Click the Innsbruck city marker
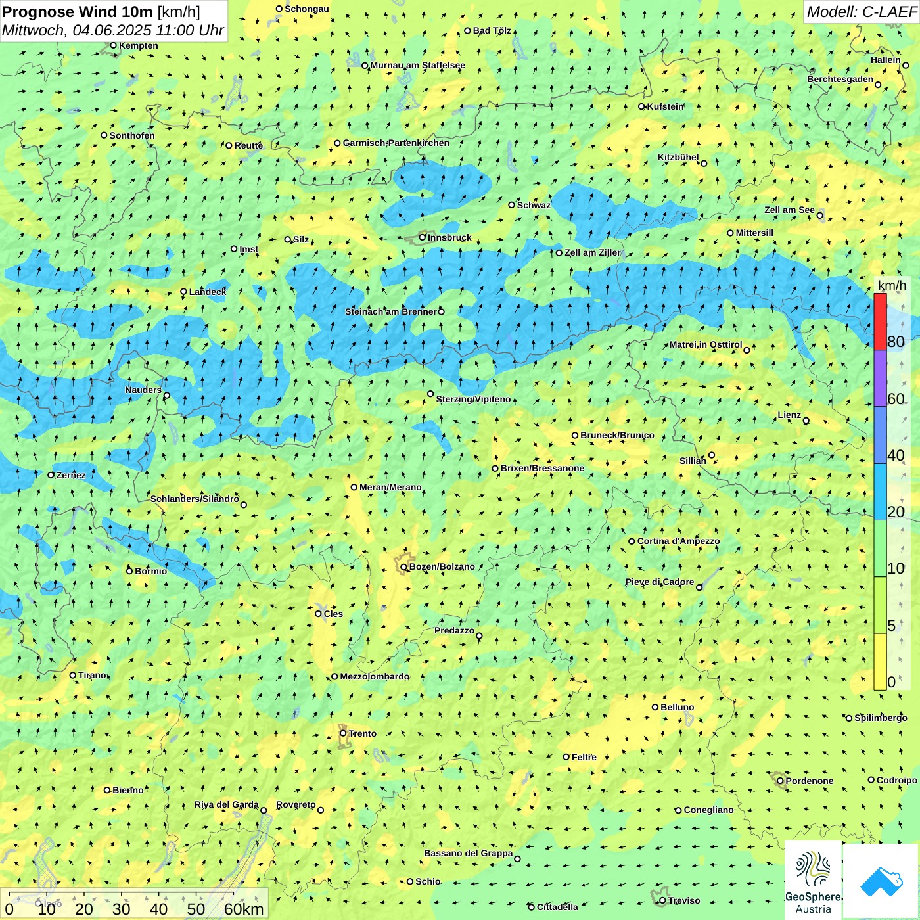 point(423,237)
